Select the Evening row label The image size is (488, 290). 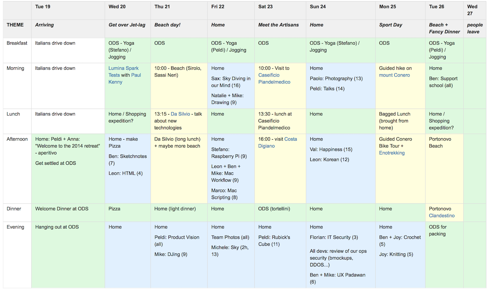coord(17,255)
